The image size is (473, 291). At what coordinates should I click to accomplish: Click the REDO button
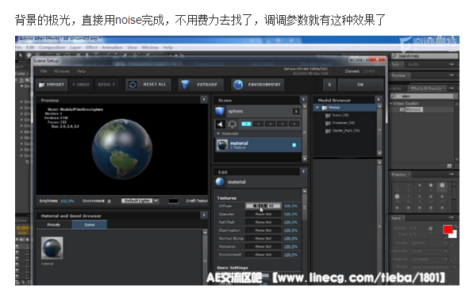(106, 85)
